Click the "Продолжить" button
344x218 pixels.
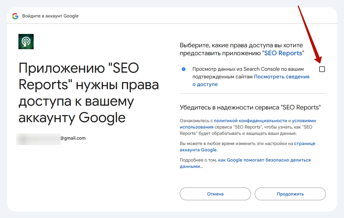[290, 194]
